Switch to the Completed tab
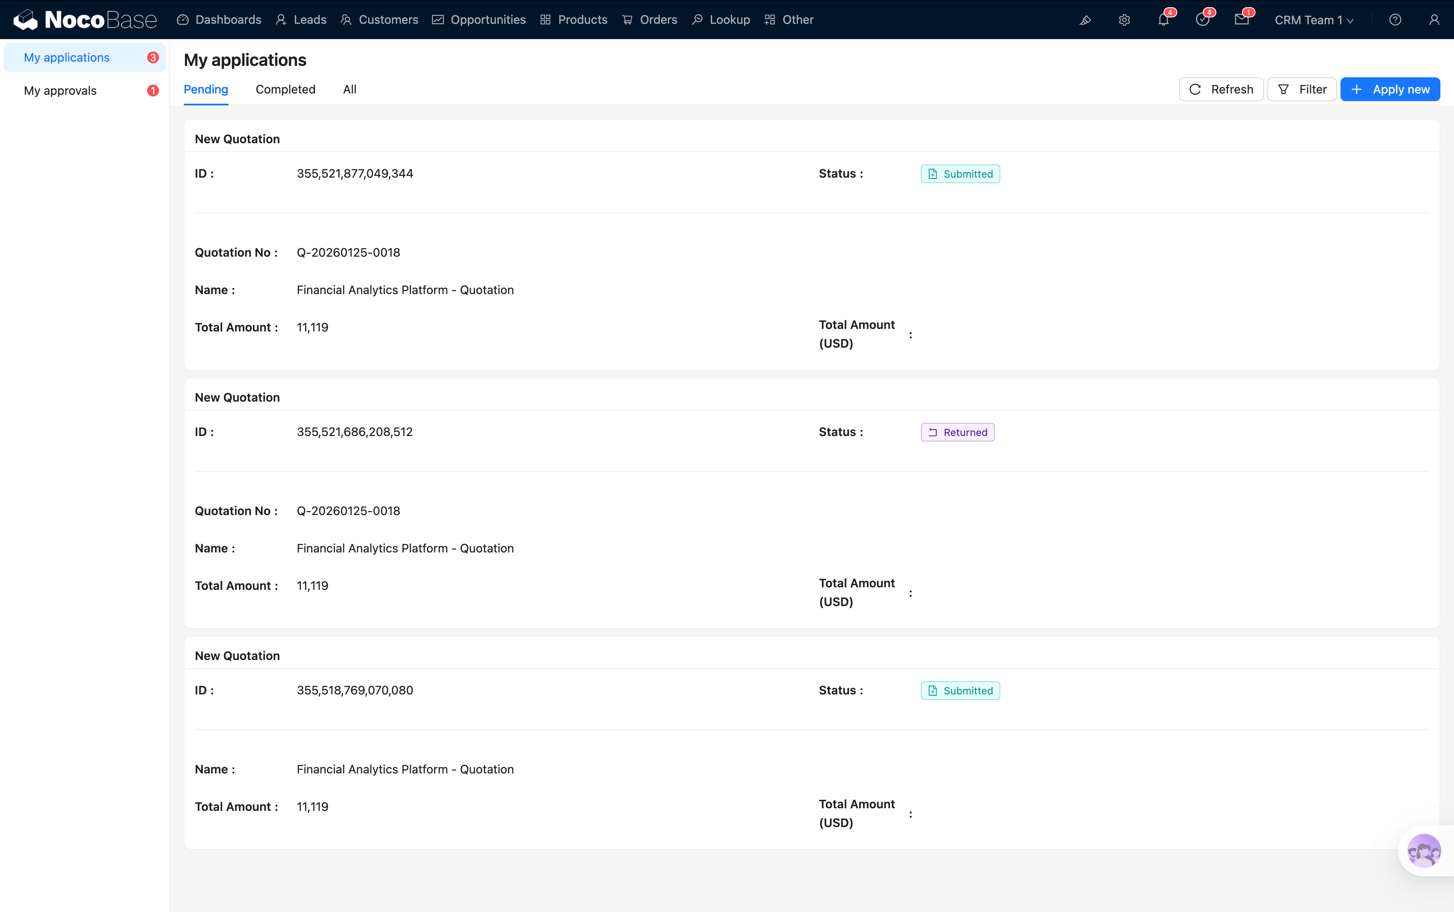The width and height of the screenshot is (1454, 912). [x=285, y=89]
